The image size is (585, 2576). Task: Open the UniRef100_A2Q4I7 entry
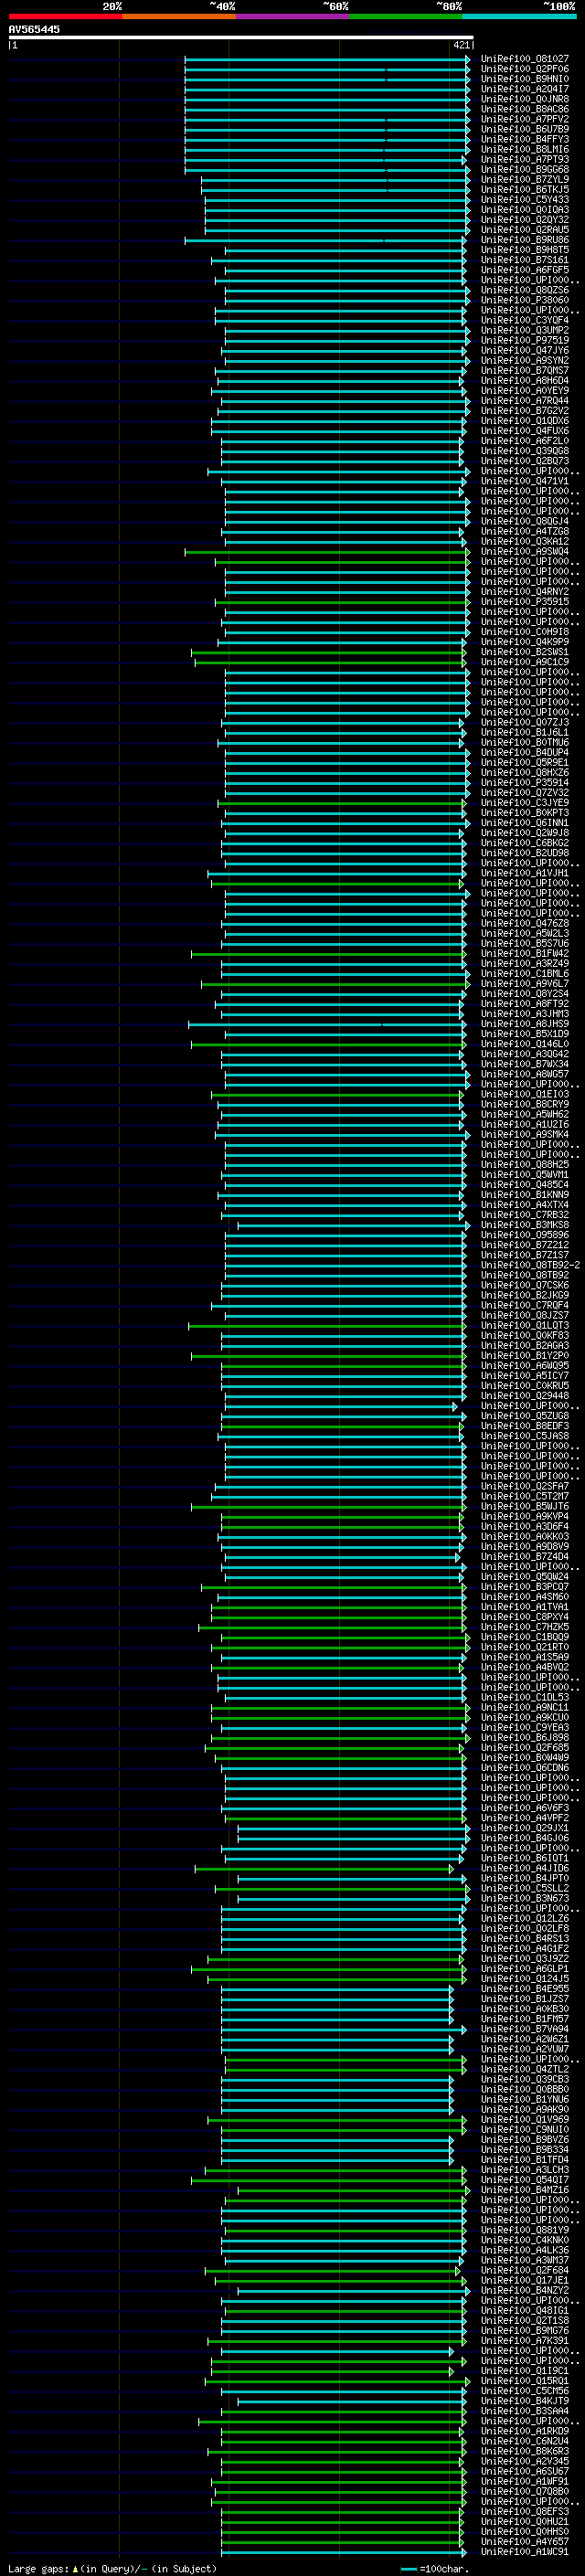525,89
